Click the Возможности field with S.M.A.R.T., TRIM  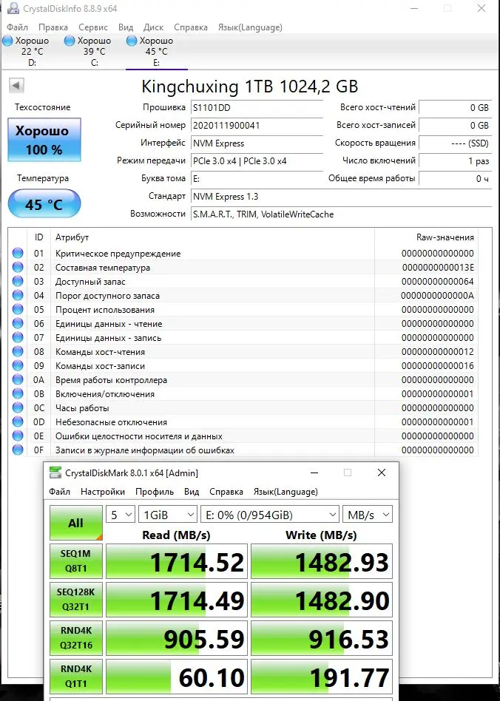point(342,214)
